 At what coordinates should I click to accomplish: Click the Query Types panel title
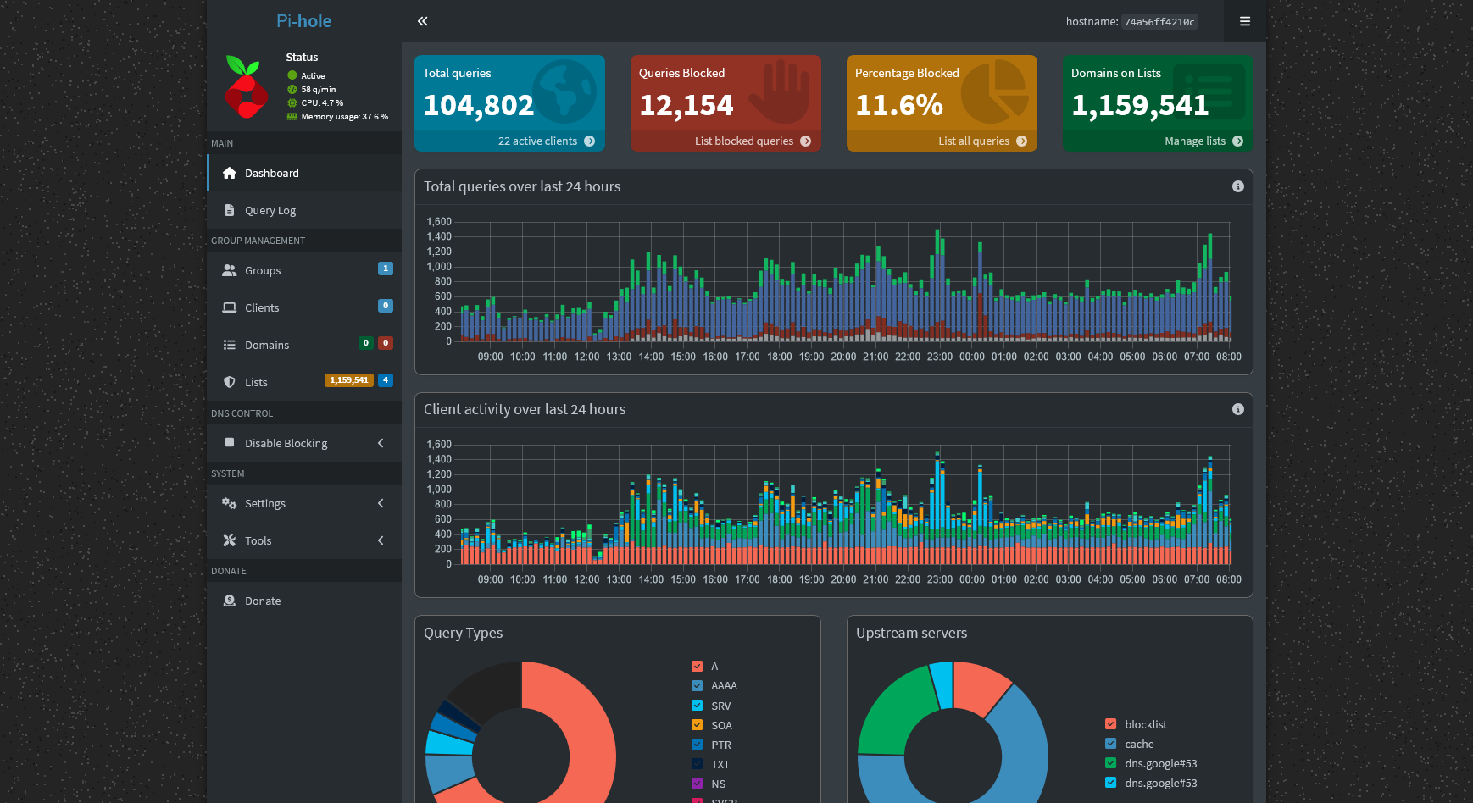(464, 633)
